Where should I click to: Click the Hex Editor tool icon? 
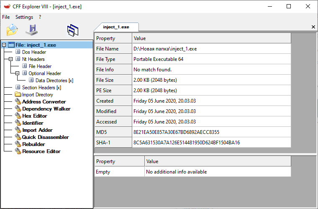18,116
